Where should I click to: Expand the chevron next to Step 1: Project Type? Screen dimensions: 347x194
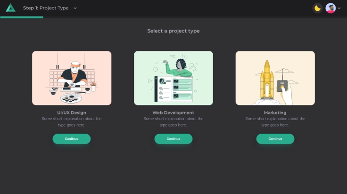[x=75, y=8]
